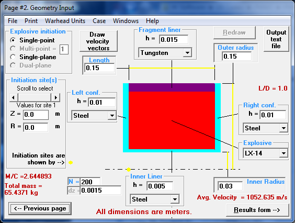The image size is (295, 223).
Task: Click Draw velocity vectors button
Action: [x=98, y=41]
